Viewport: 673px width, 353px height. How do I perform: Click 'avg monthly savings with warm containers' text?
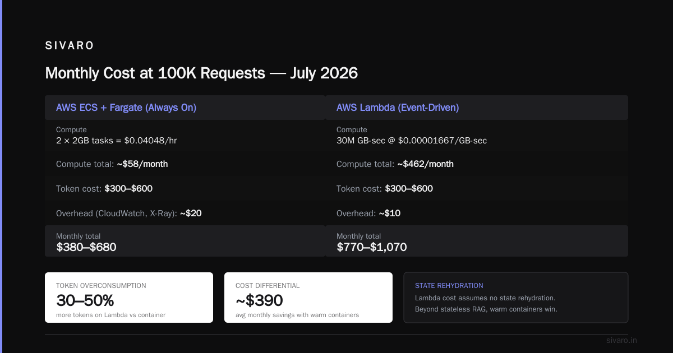tap(297, 315)
